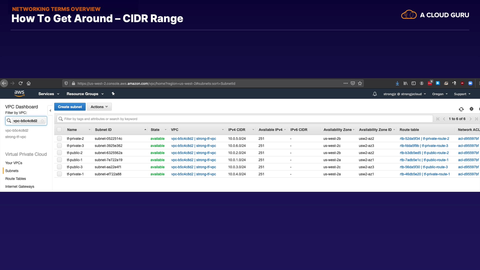Select the tf-private-2 subnet checkbox
This screenshot has height=270, width=480.
pos(59,138)
